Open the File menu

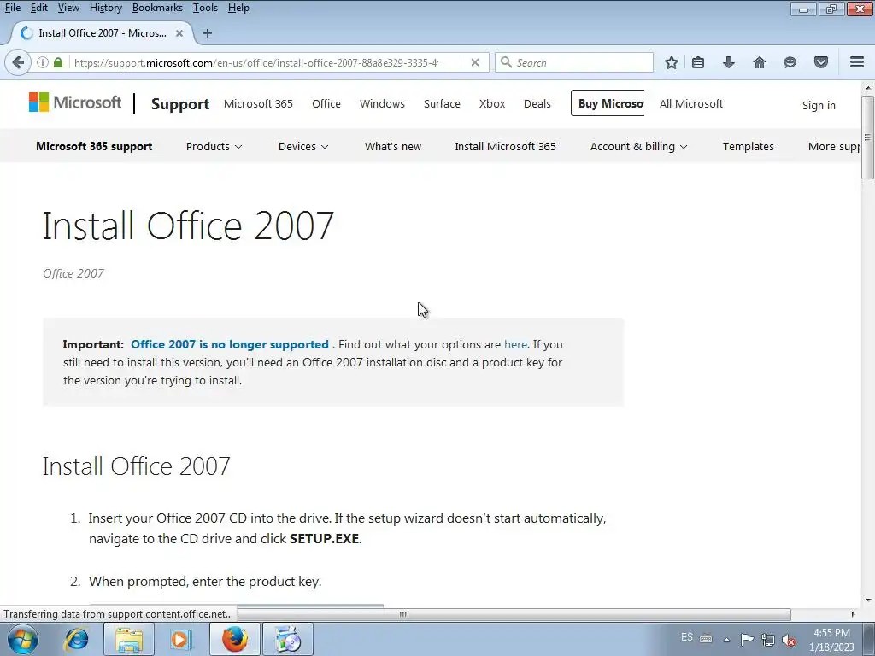click(12, 8)
